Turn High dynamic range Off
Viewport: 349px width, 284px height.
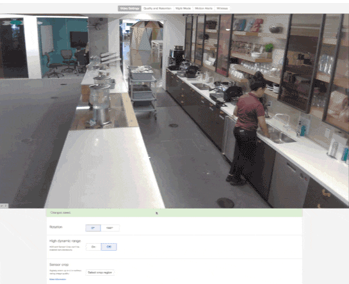pos(109,247)
